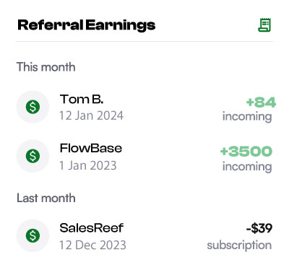Click the Last month section label
The height and width of the screenshot is (270, 289).
[46, 199]
